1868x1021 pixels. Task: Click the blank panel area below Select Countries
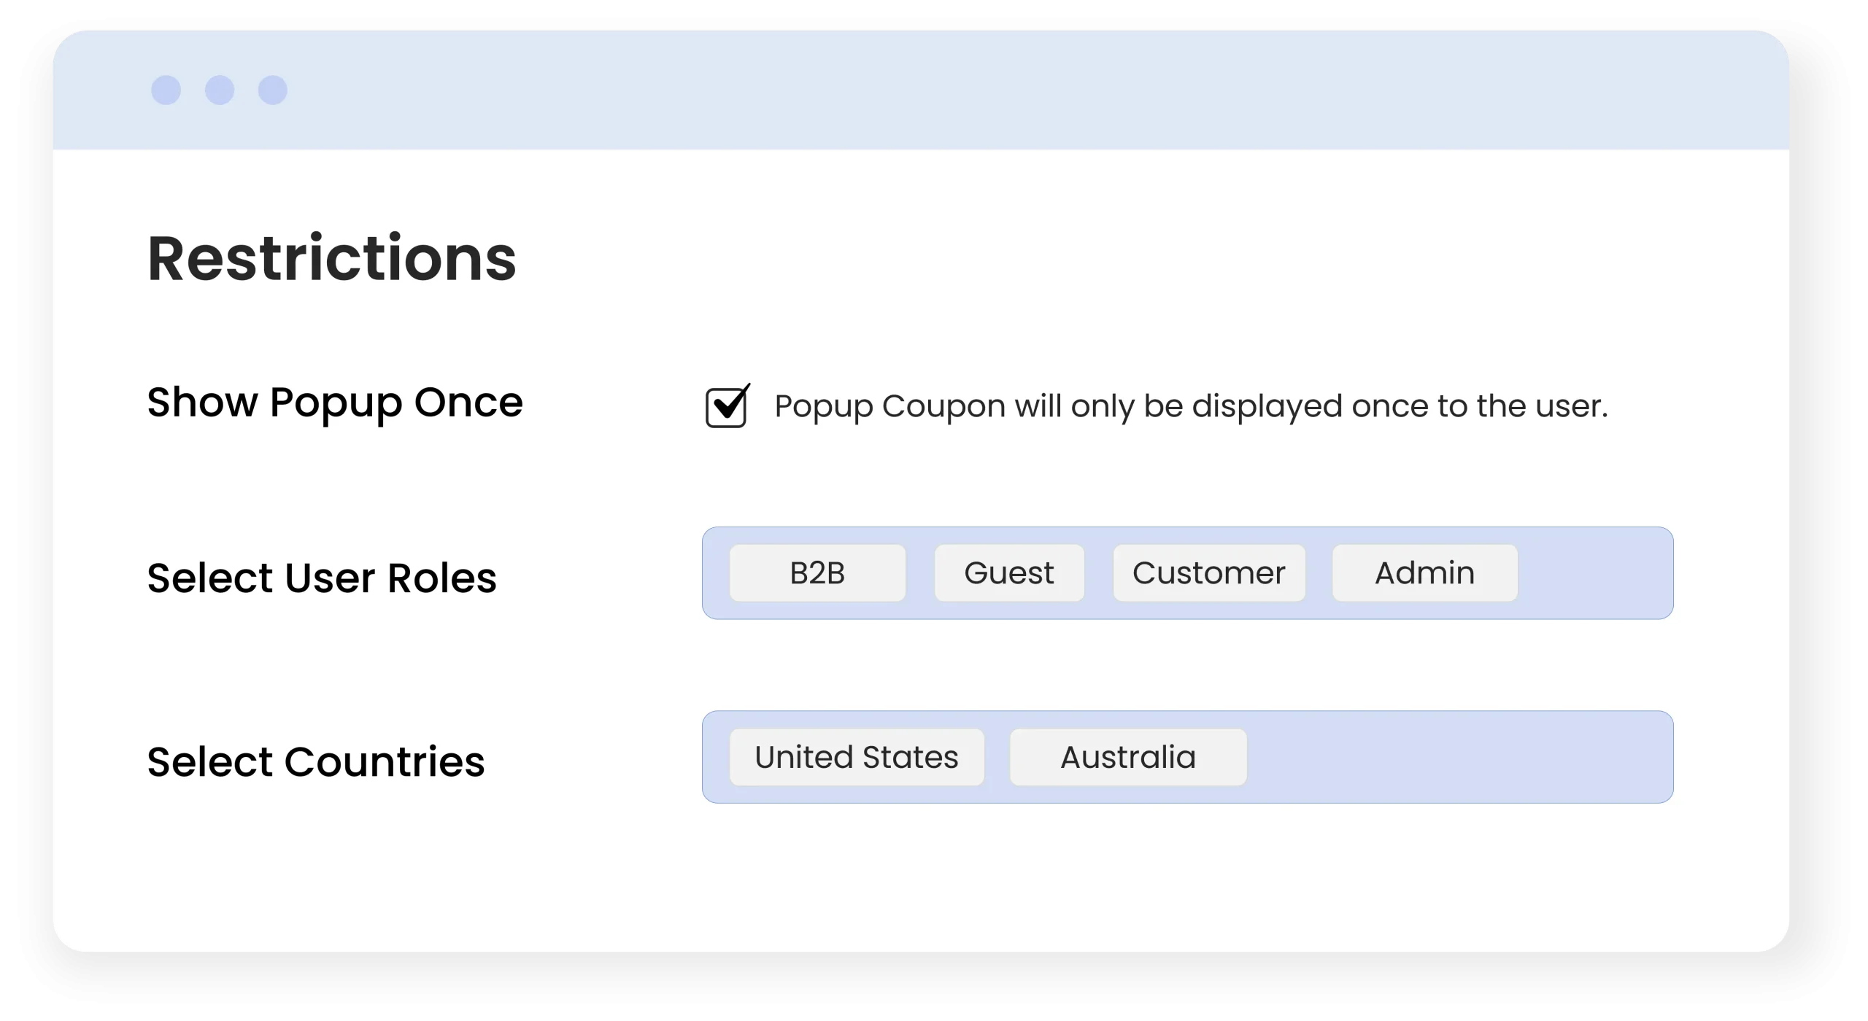pos(919,882)
